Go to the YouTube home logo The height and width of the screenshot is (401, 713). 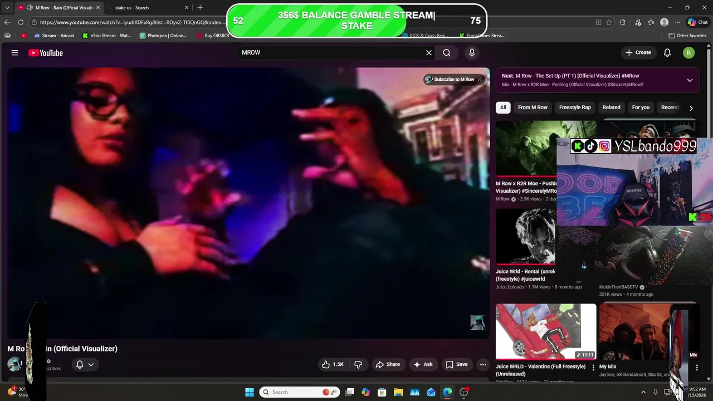[x=46, y=53]
